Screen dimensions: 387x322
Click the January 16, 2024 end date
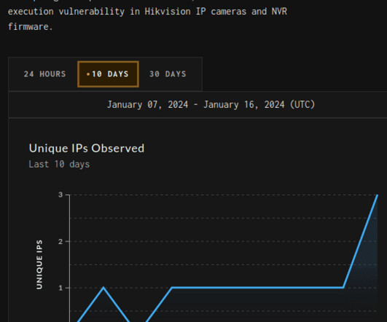tap(244, 105)
